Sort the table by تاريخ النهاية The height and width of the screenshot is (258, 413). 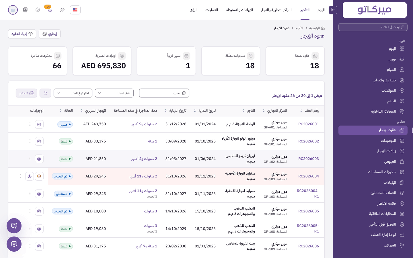[176, 111]
